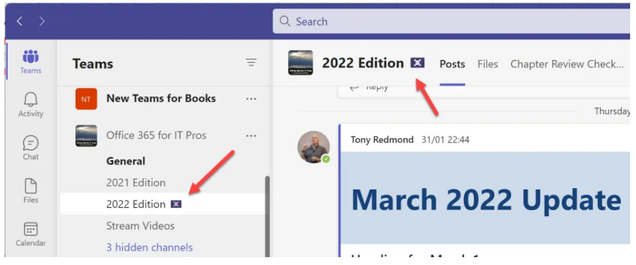The image size is (636, 265).
Task: Go forward with the right arrow
Action: 42,21
